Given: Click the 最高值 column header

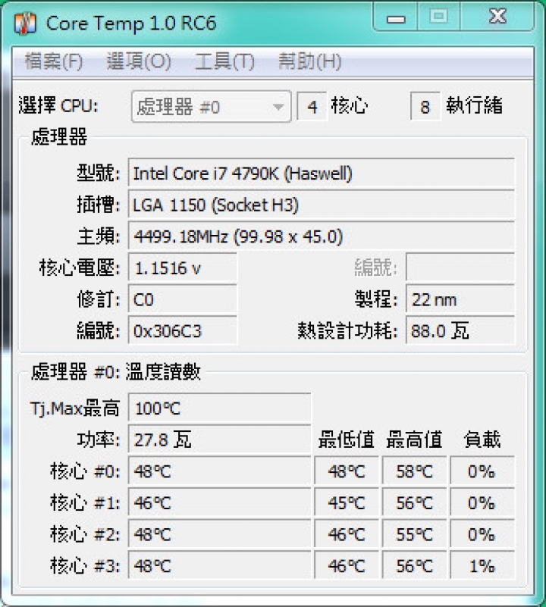Looking at the screenshot, I should click(x=414, y=440).
